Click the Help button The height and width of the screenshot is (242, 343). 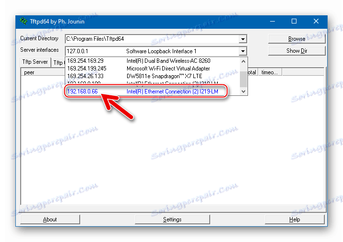click(x=295, y=219)
